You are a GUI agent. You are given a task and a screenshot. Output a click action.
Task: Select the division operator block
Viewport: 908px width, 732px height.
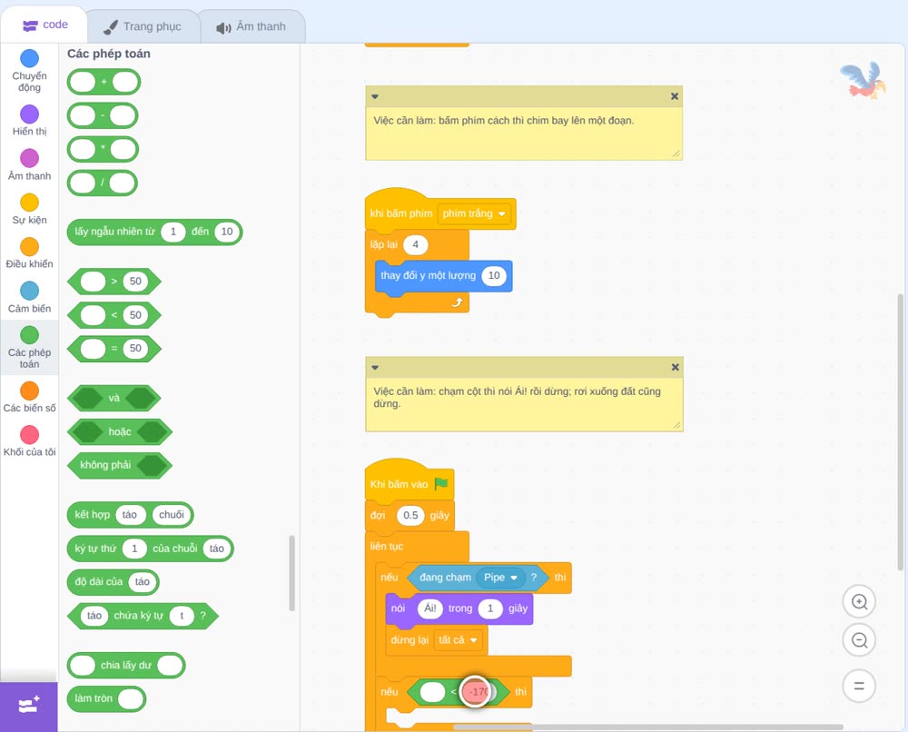coord(103,183)
